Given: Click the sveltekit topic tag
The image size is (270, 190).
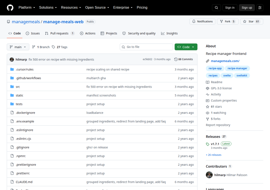Looking at the screenshot, I should point(242,75).
